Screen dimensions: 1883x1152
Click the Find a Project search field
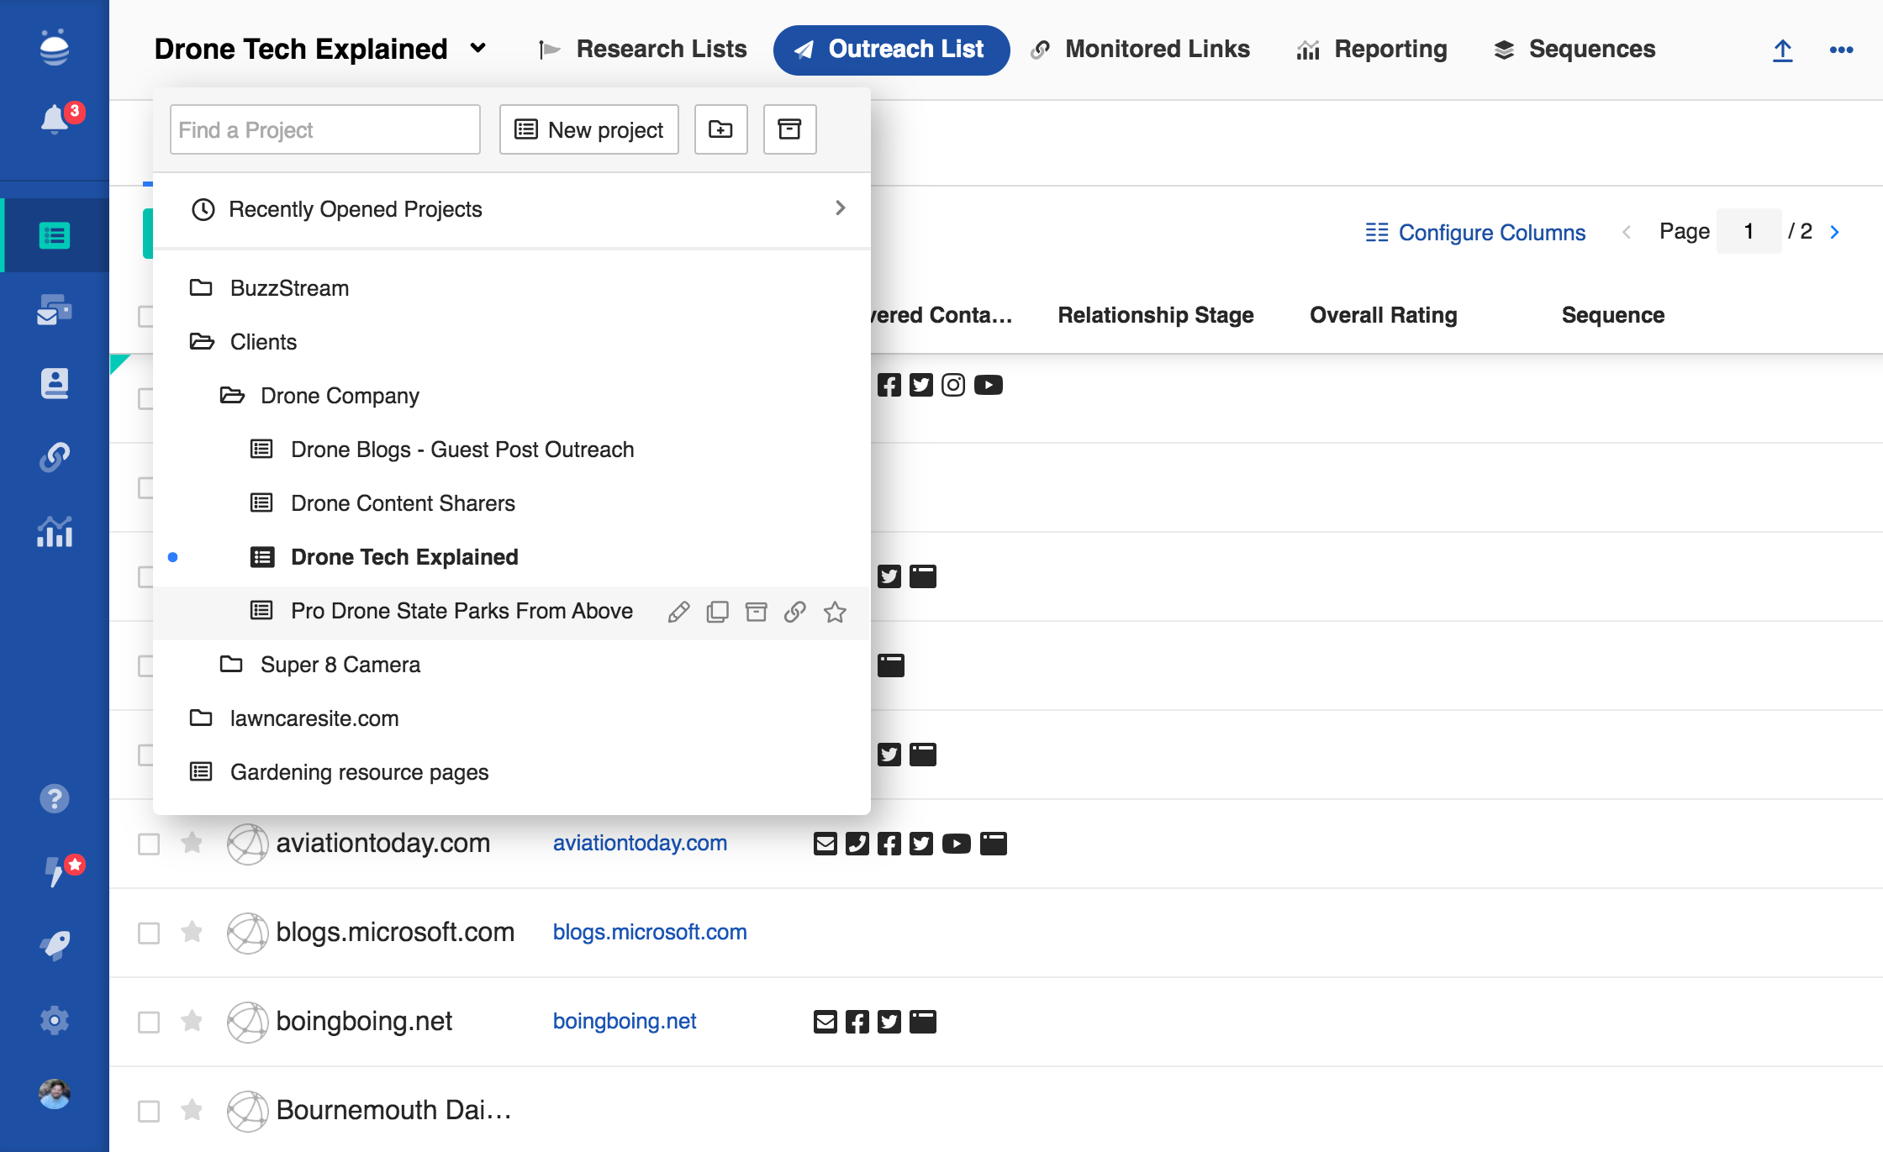(x=324, y=129)
